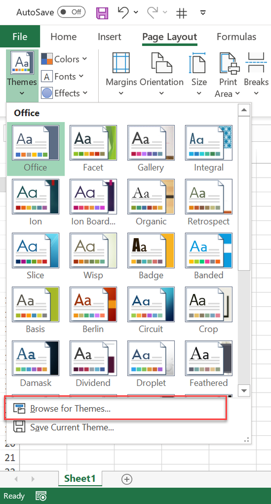271x504 pixels.
Task: Click the macro recording icon in status bar
Action: [41, 496]
